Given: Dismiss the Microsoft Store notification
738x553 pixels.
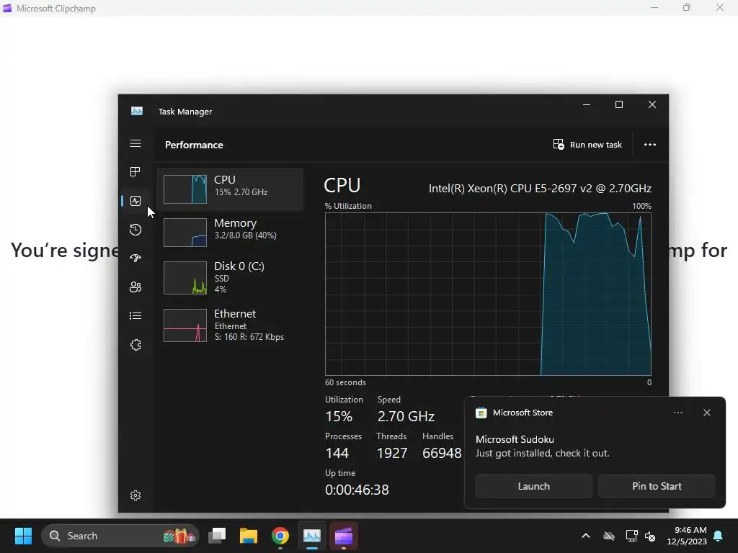Looking at the screenshot, I should pos(707,413).
